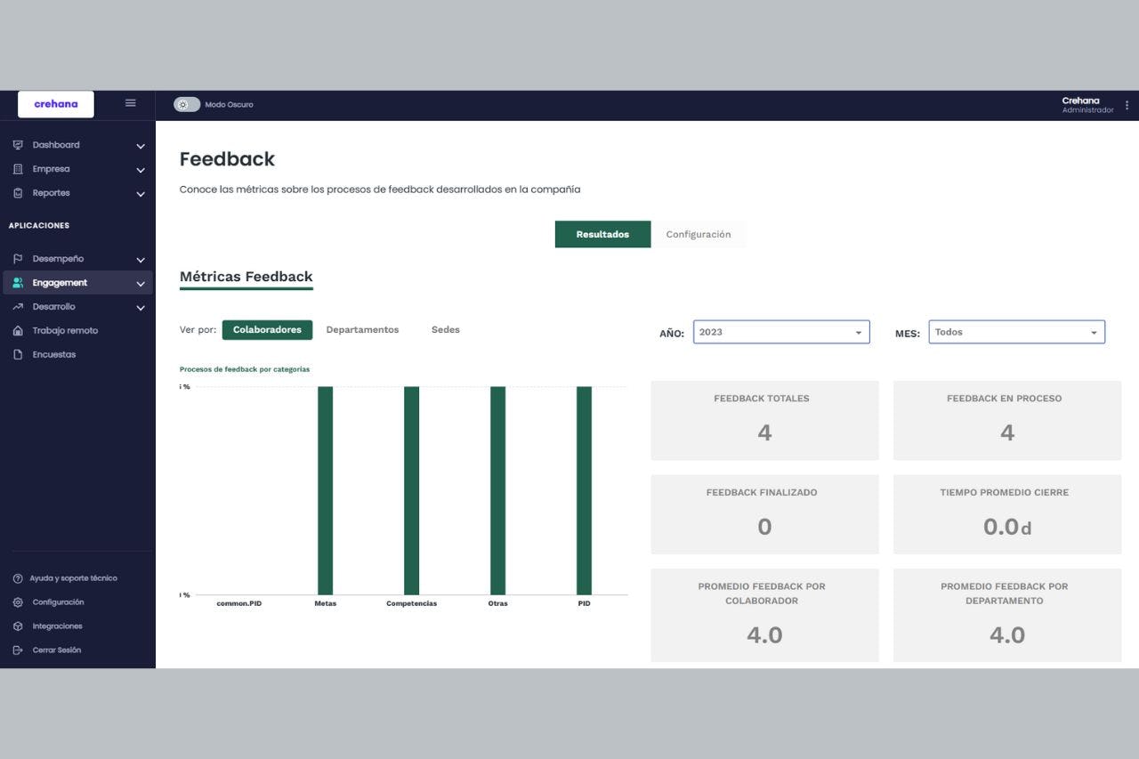Image resolution: width=1139 pixels, height=759 pixels.
Task: Click the Competencias bar in chart
Action: tap(411, 489)
